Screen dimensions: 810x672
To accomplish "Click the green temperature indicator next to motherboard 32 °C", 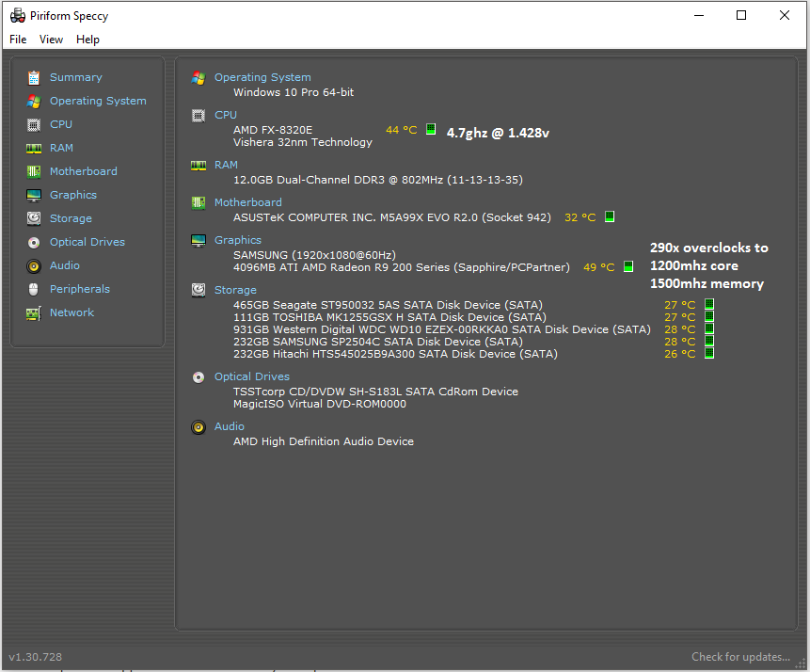I will point(610,216).
